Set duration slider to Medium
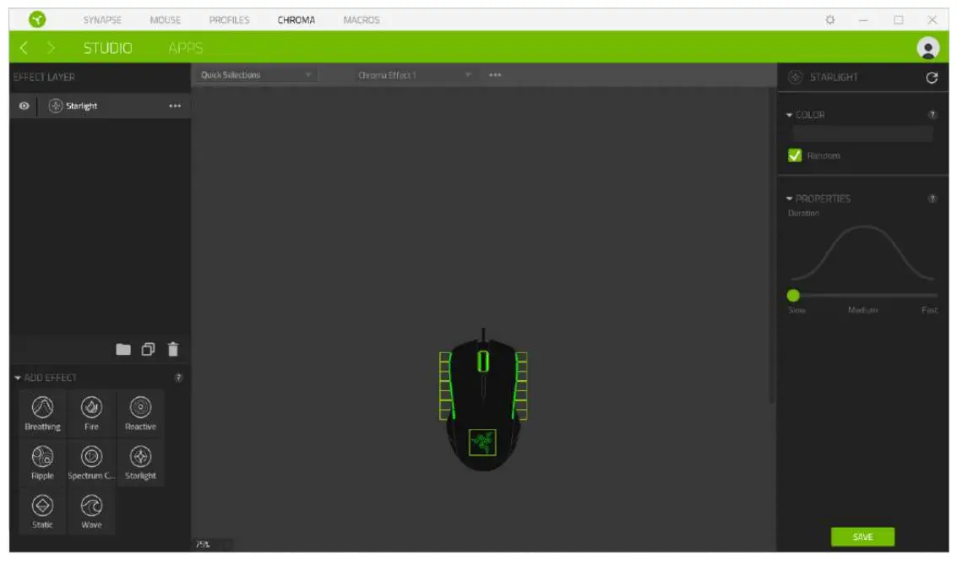The height and width of the screenshot is (561, 957). coord(863,296)
